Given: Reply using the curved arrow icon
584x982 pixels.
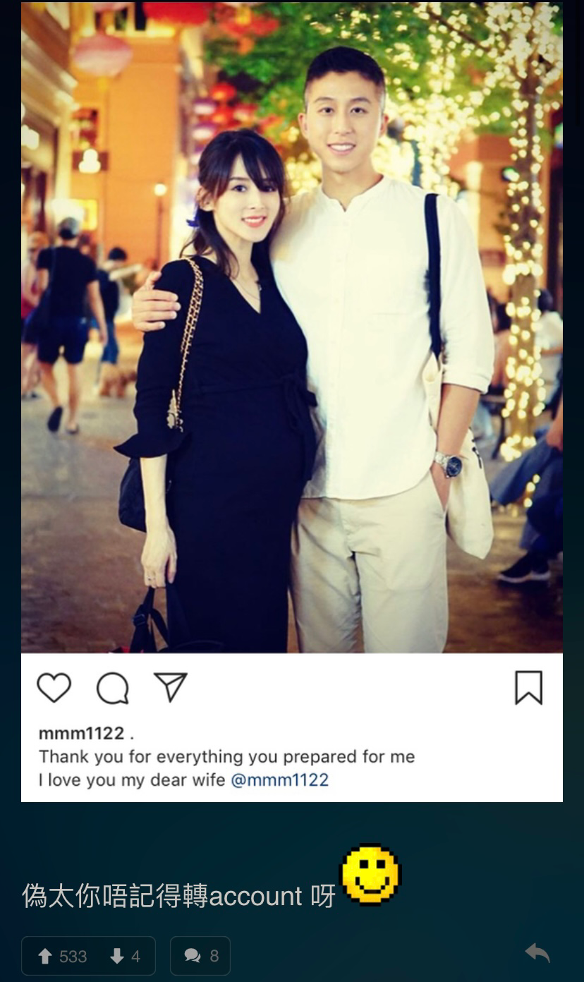Looking at the screenshot, I should tap(537, 954).
